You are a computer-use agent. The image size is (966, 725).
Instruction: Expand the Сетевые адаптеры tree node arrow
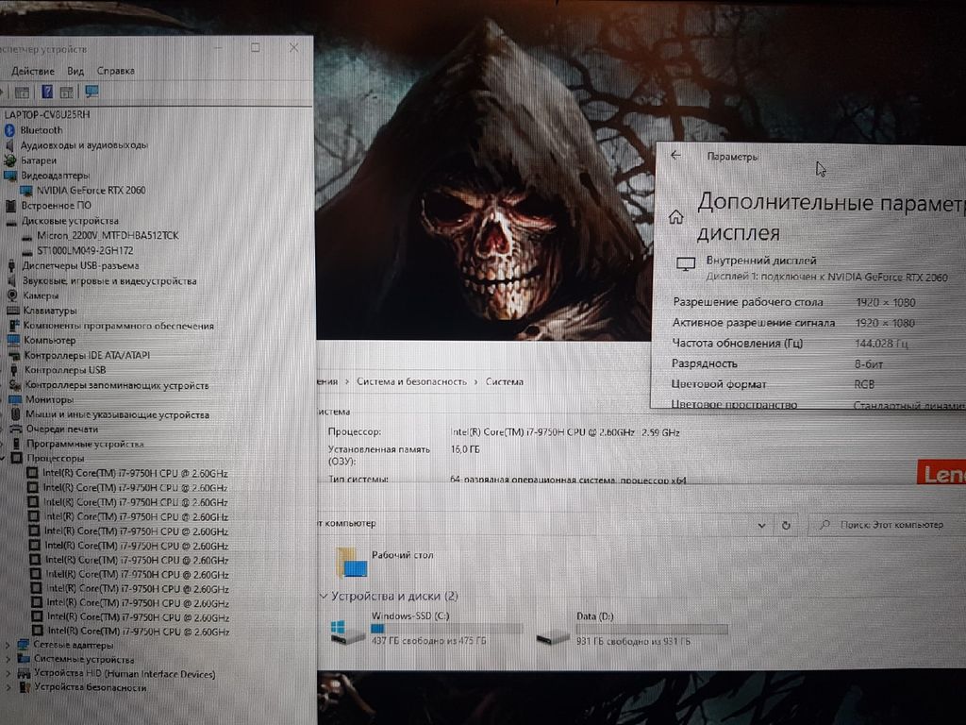click(8, 645)
